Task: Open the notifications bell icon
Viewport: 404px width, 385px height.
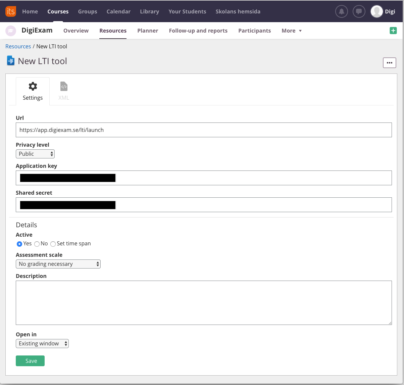Action: (x=342, y=11)
